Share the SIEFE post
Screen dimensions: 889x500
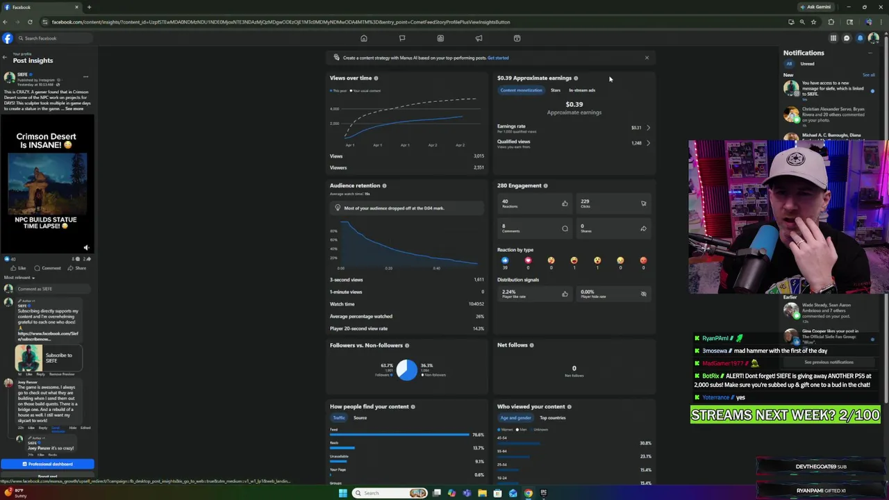click(78, 268)
